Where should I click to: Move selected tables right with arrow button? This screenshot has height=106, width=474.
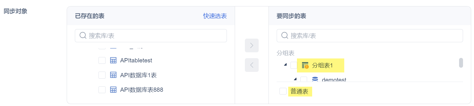click(252, 45)
